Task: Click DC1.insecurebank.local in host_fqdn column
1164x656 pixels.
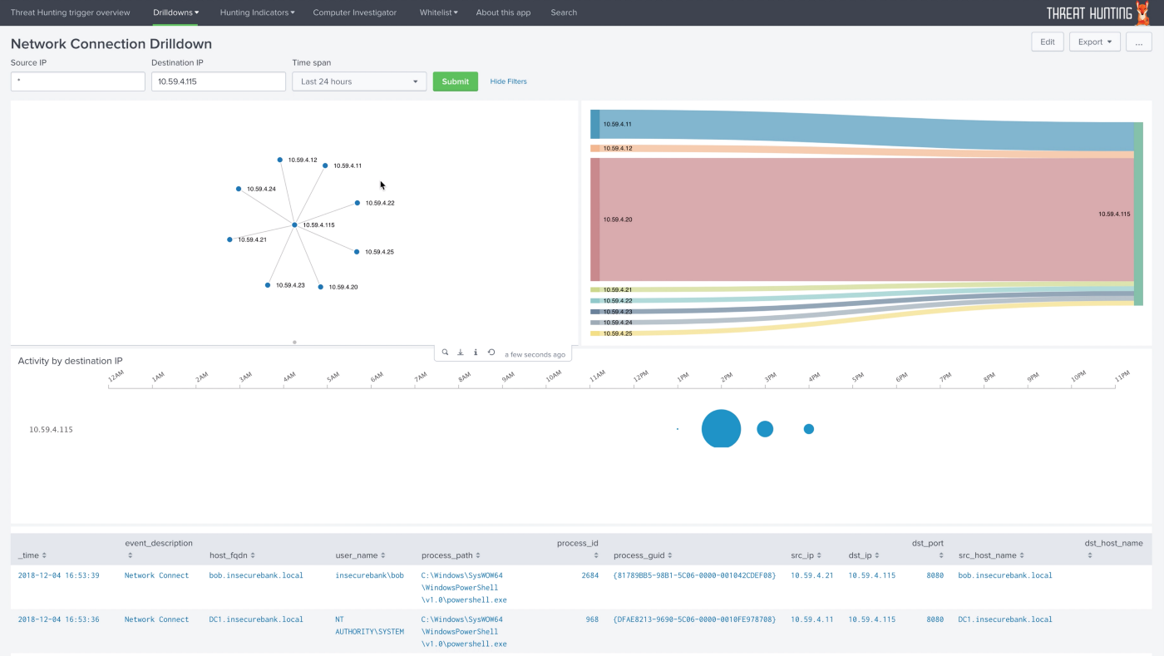Action: (256, 619)
